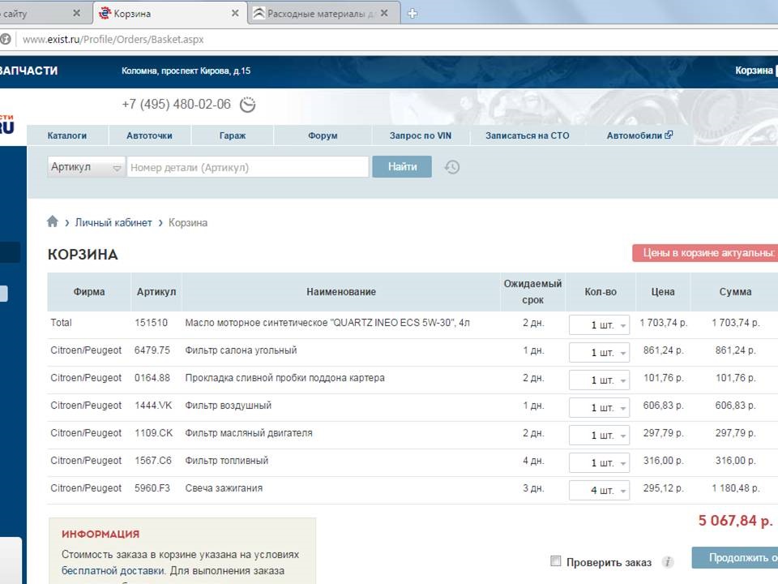Close the сайту browser tab

click(x=76, y=14)
